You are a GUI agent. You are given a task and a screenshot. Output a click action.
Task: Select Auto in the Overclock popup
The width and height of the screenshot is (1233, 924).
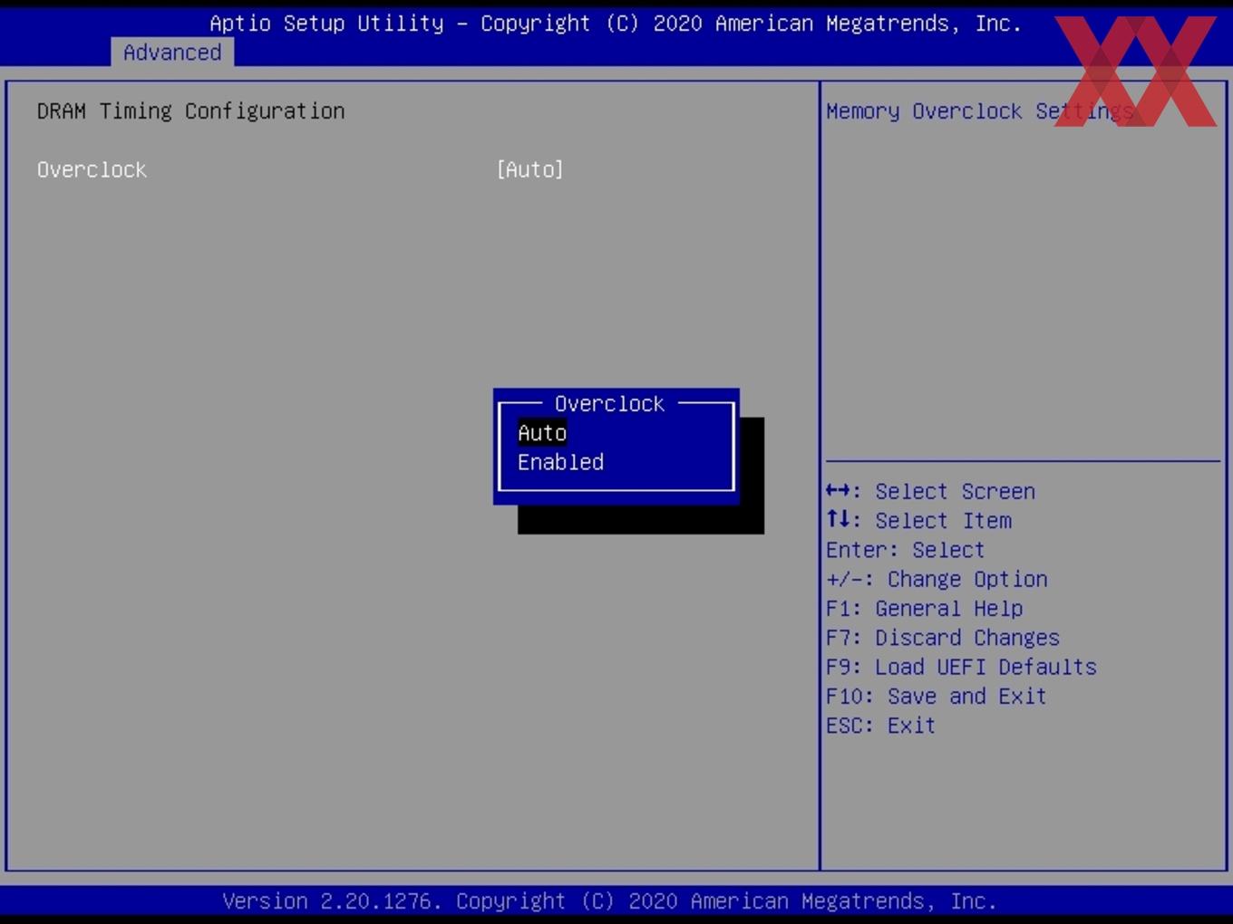pos(542,433)
